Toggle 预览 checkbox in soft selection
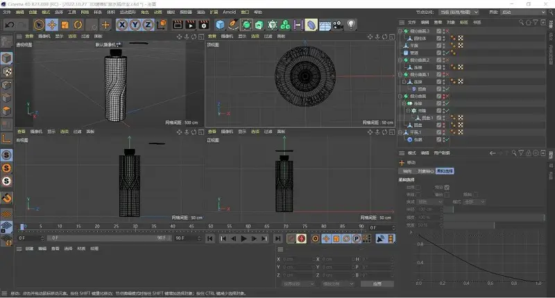 447,187
